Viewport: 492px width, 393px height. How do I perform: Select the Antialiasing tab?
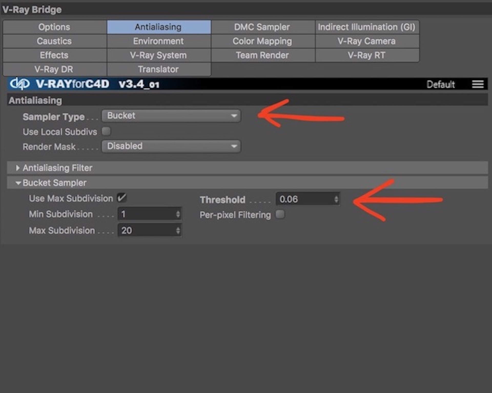(x=159, y=27)
